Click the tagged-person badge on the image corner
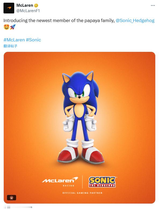The width and height of the screenshot is (159, 210). [x=12, y=198]
